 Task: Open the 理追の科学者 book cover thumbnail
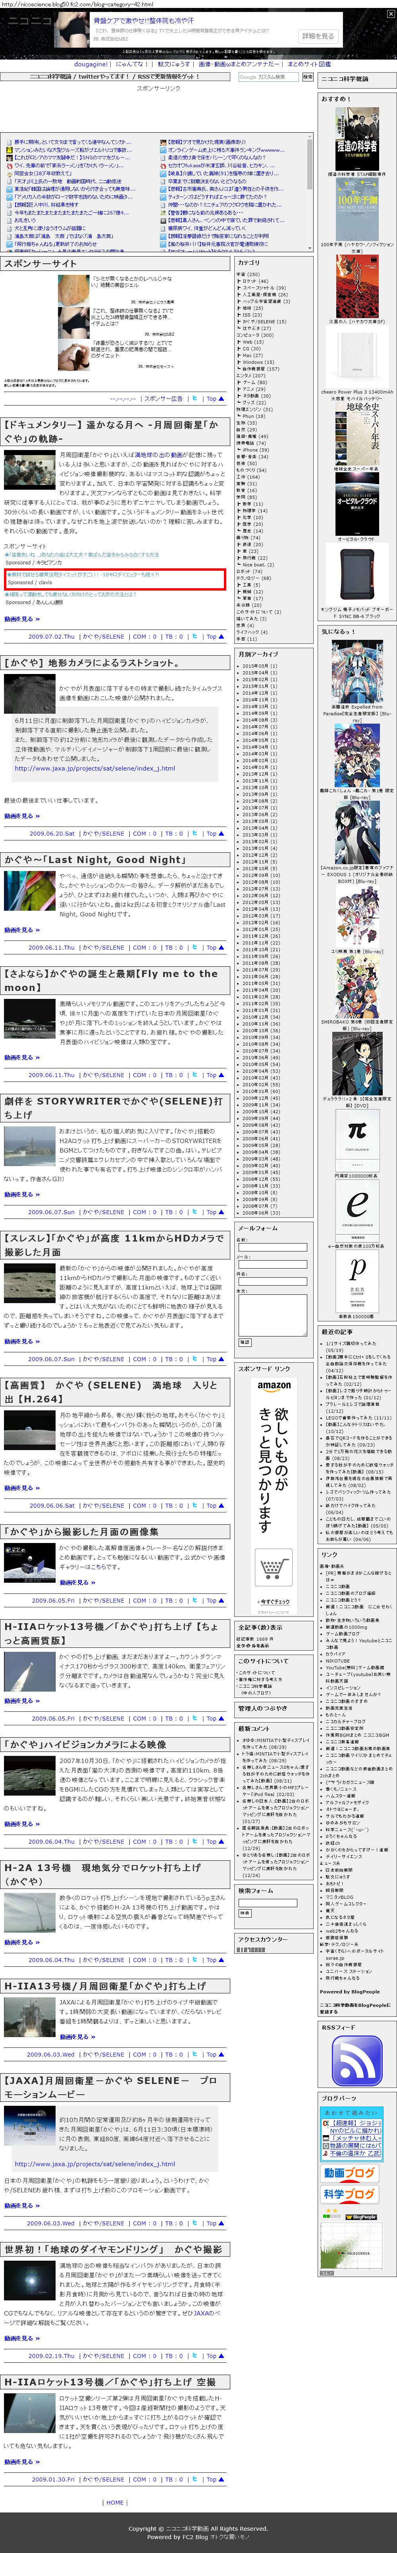tap(357, 139)
